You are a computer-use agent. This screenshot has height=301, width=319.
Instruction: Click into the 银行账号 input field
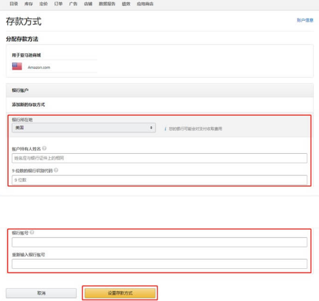pyautogui.click(x=159, y=242)
